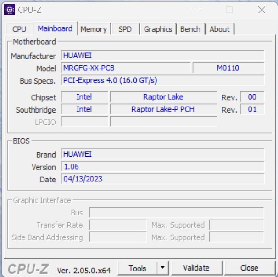Click the version text Ver. 2.05.0.x64
The image size is (278, 277).
(x=84, y=271)
